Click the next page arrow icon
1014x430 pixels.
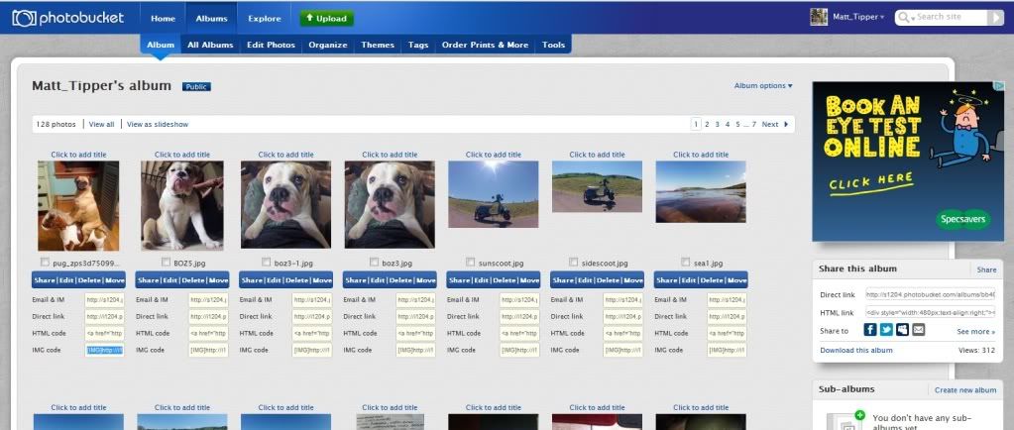[x=786, y=124]
